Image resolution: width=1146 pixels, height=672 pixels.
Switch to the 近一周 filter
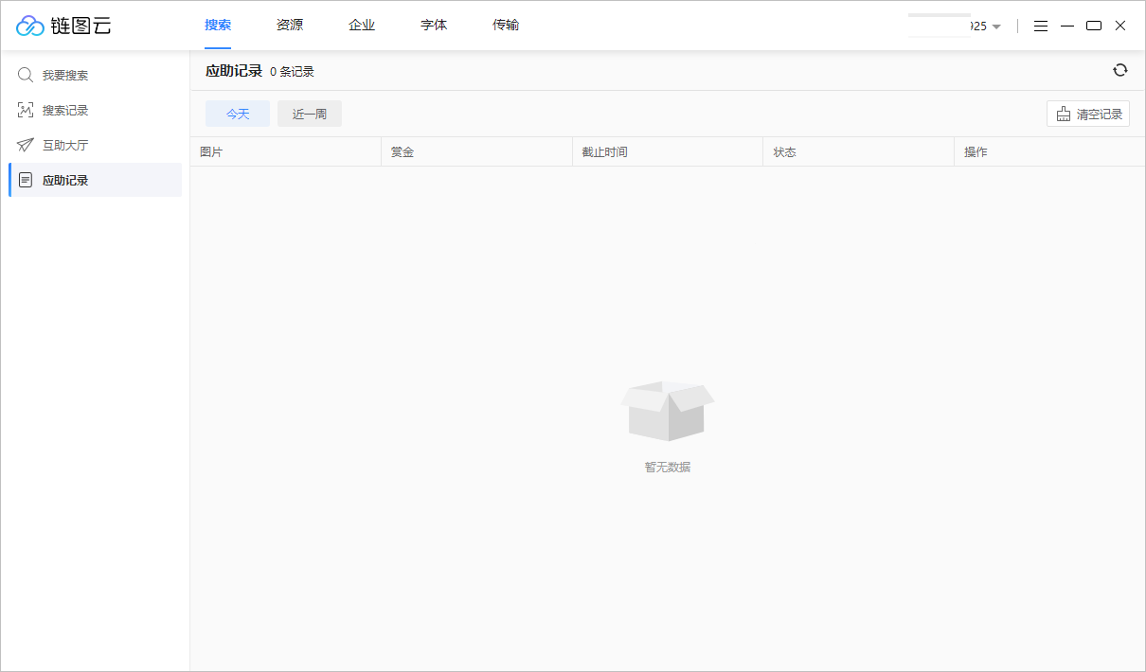309,113
